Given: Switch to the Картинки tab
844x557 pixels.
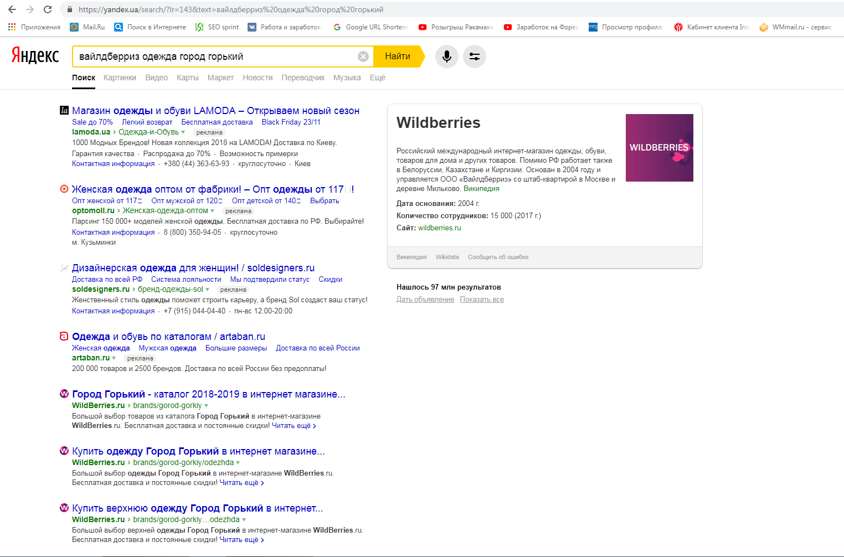Looking at the screenshot, I should click(x=120, y=78).
